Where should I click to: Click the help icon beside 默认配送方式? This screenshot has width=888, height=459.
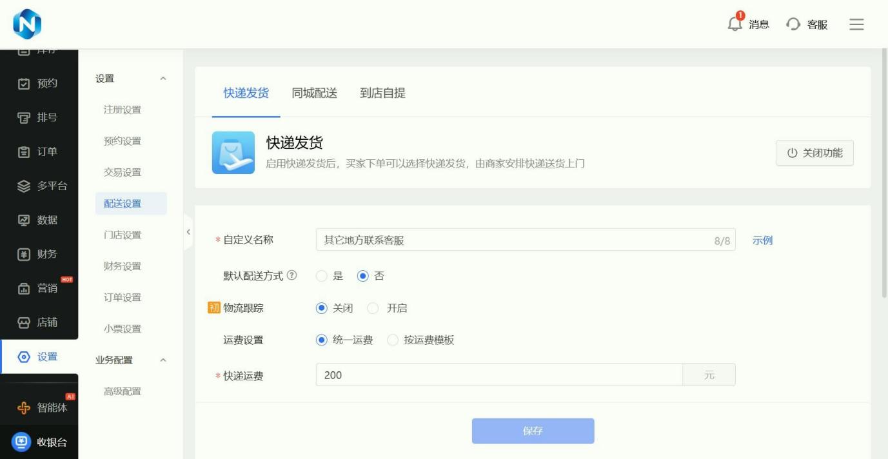(292, 275)
